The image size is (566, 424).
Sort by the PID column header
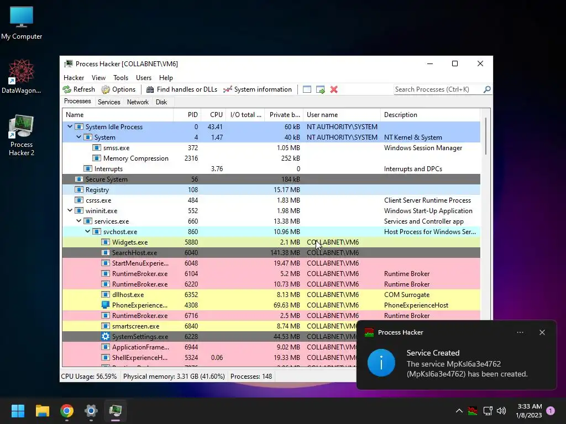(x=187, y=115)
